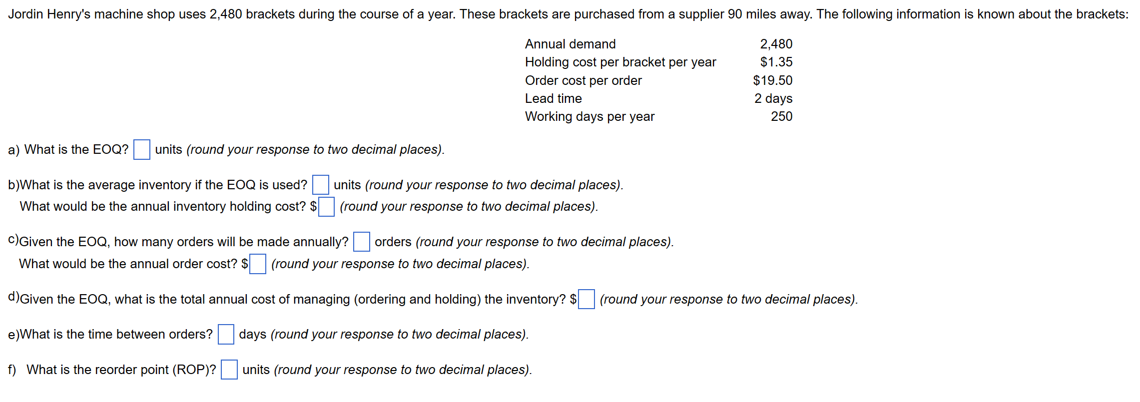Click the $1.35 holding cost value
The image size is (1140, 402).
(x=776, y=62)
